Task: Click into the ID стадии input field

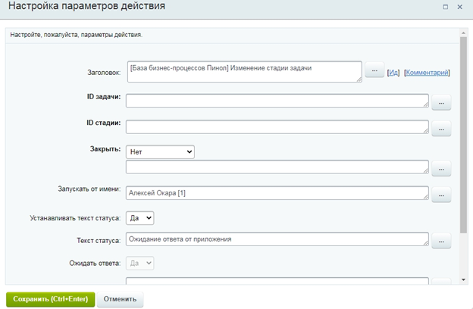Action: point(277,127)
